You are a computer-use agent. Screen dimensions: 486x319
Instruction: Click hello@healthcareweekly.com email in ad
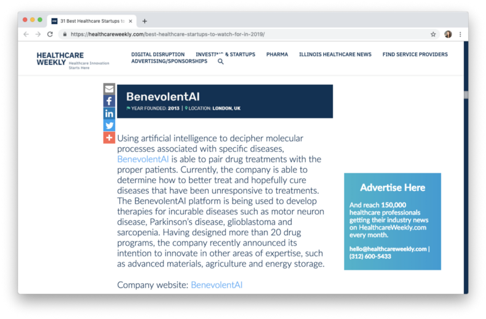pos(388,249)
